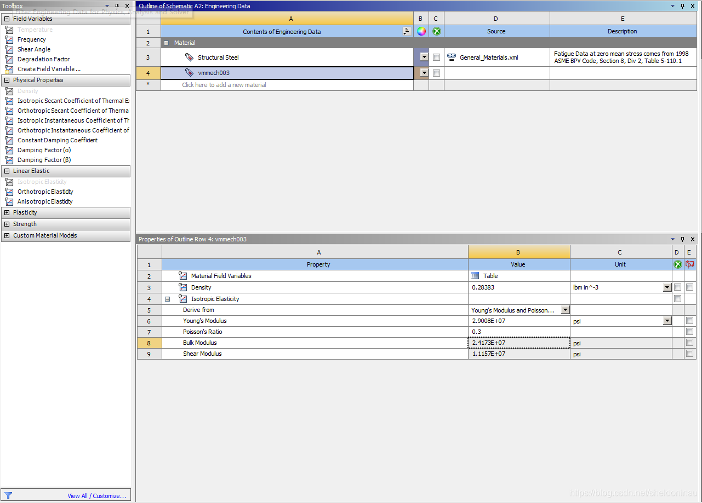This screenshot has height=503, width=702.
Task: Expand the Plasticity toolbox section
Action: tap(7, 212)
